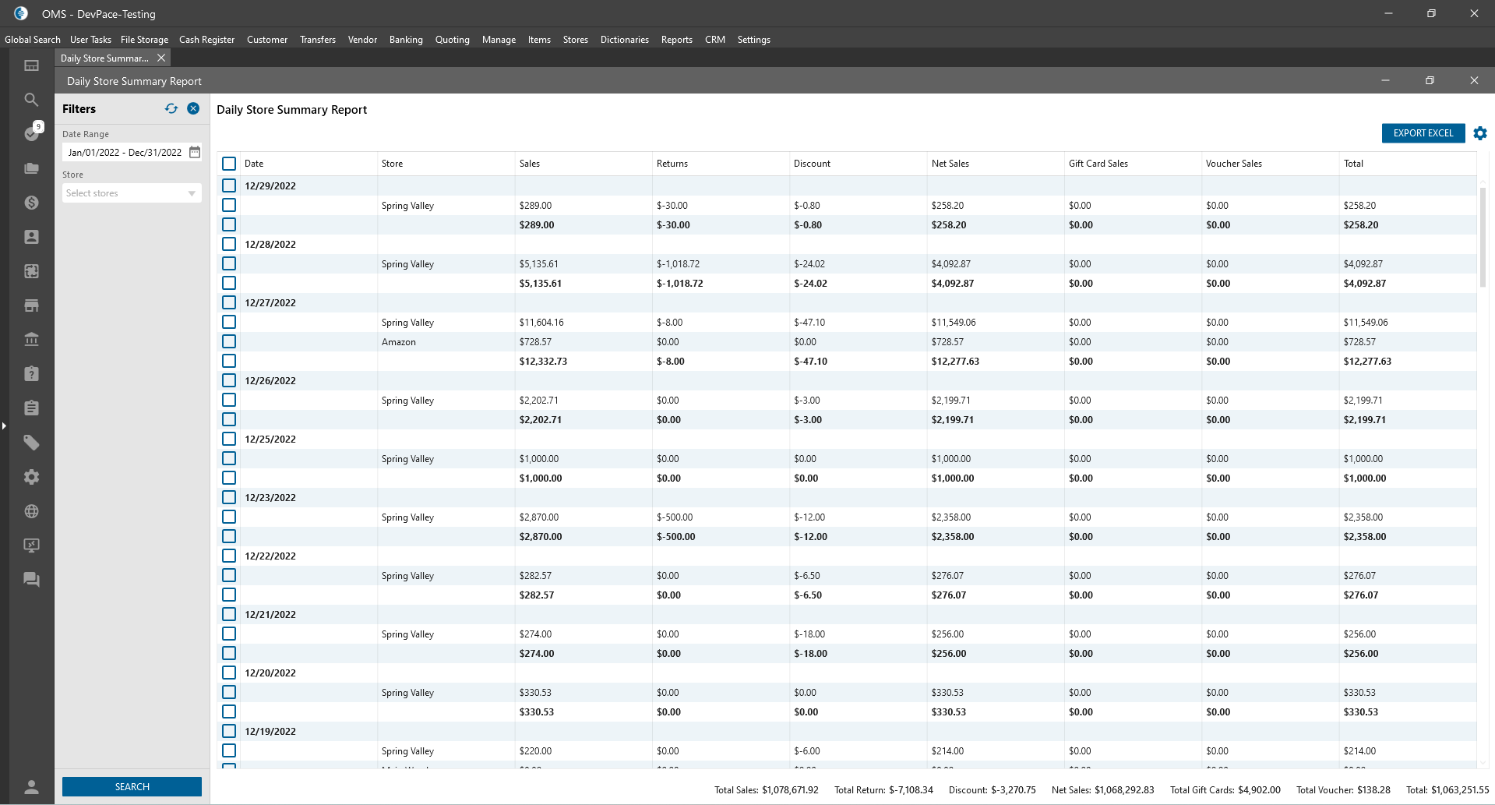Open the banking building sidebar icon
The image size is (1495, 805).
click(31, 340)
